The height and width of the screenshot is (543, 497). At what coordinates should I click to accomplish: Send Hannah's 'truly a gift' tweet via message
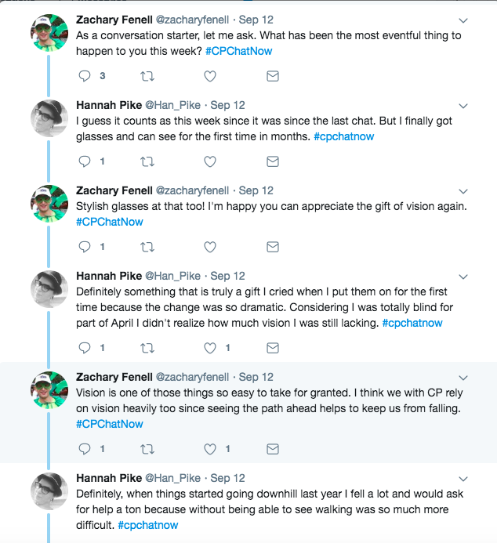coord(272,348)
